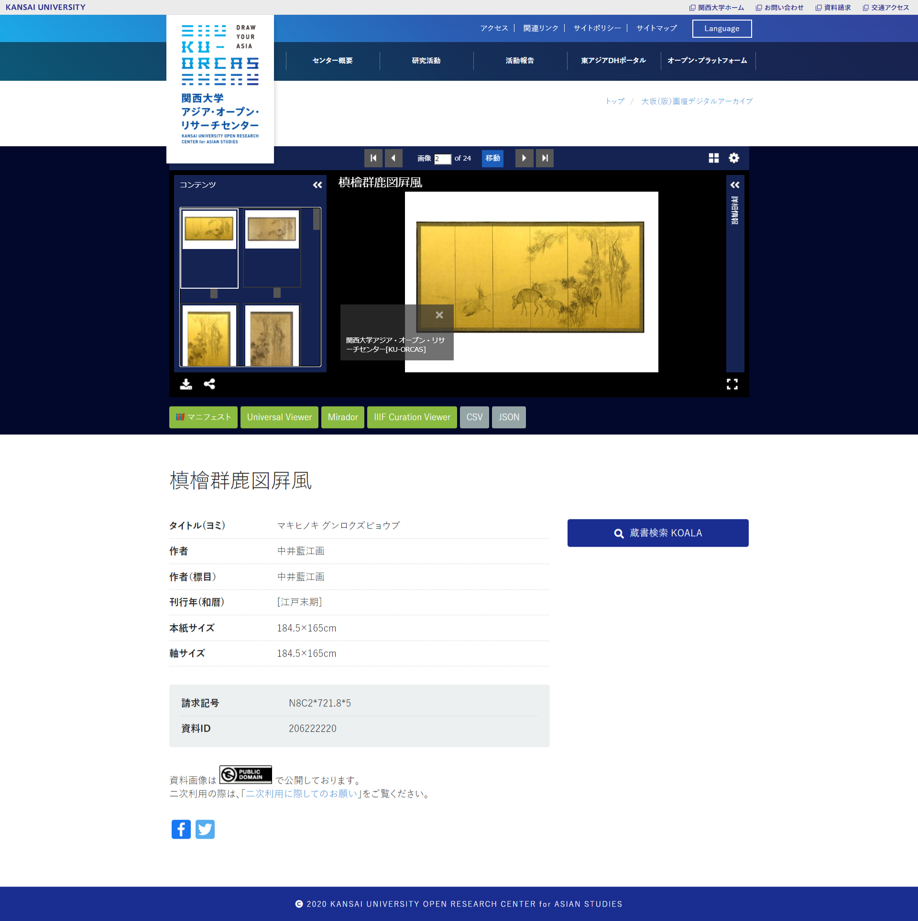This screenshot has height=921, width=918.
Task: Open the 研究活動 menu
Action: pos(426,61)
